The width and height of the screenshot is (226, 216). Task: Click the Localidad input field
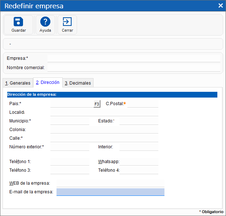[x=104, y=112]
